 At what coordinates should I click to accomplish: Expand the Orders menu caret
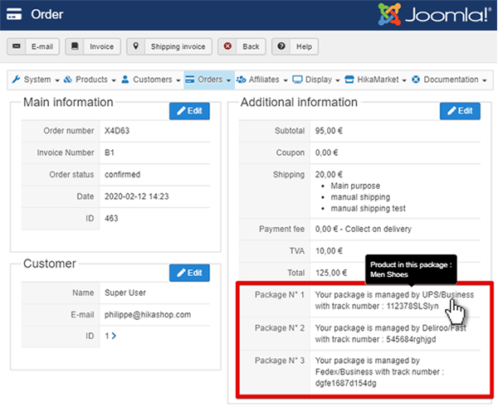coord(228,80)
